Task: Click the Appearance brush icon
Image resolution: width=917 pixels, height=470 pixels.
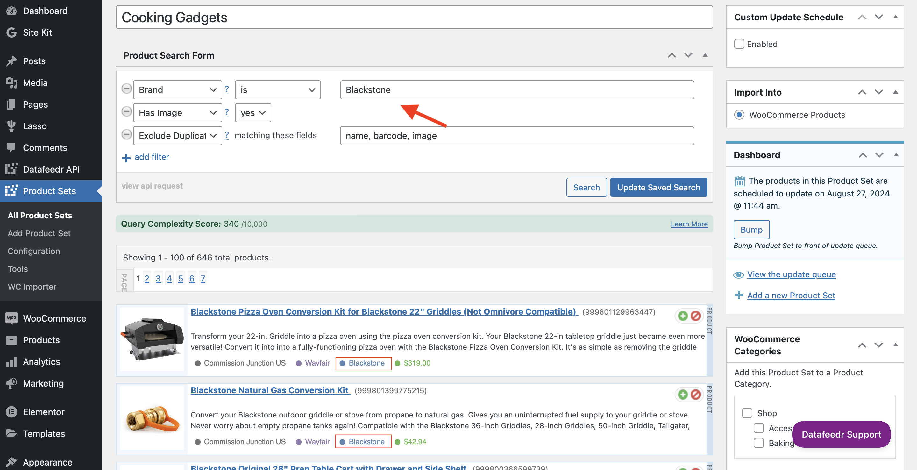Action: [x=11, y=462]
